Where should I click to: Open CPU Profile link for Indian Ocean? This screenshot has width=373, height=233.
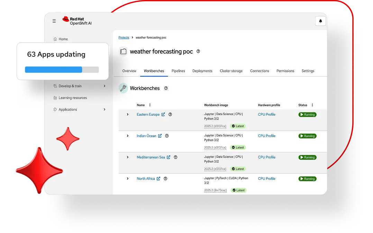pyautogui.click(x=266, y=136)
